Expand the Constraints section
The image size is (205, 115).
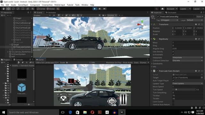click(x=152, y=64)
